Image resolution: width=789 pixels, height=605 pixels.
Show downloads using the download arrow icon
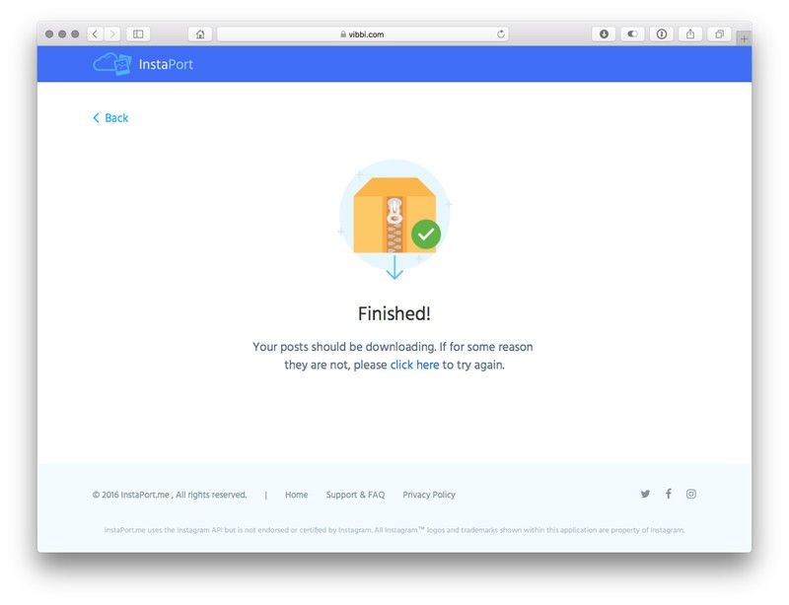[604, 34]
